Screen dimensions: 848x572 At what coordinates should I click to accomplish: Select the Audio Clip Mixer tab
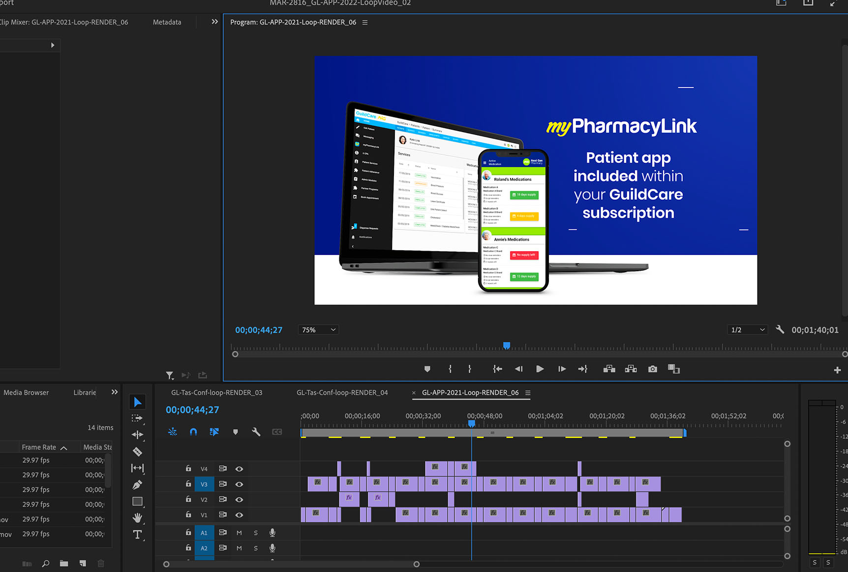click(x=64, y=22)
